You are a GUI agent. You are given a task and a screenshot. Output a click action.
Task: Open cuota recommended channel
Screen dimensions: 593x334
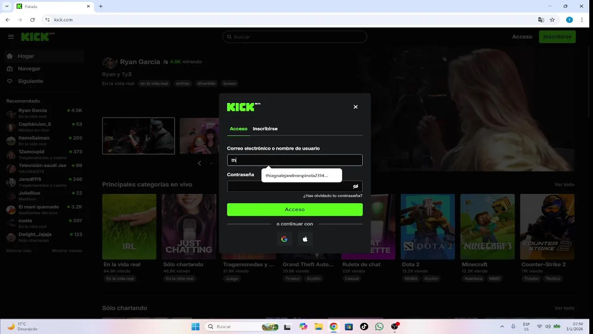(44, 223)
